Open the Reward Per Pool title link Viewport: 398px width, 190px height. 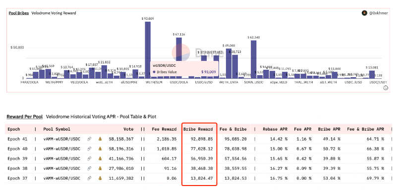(25, 117)
